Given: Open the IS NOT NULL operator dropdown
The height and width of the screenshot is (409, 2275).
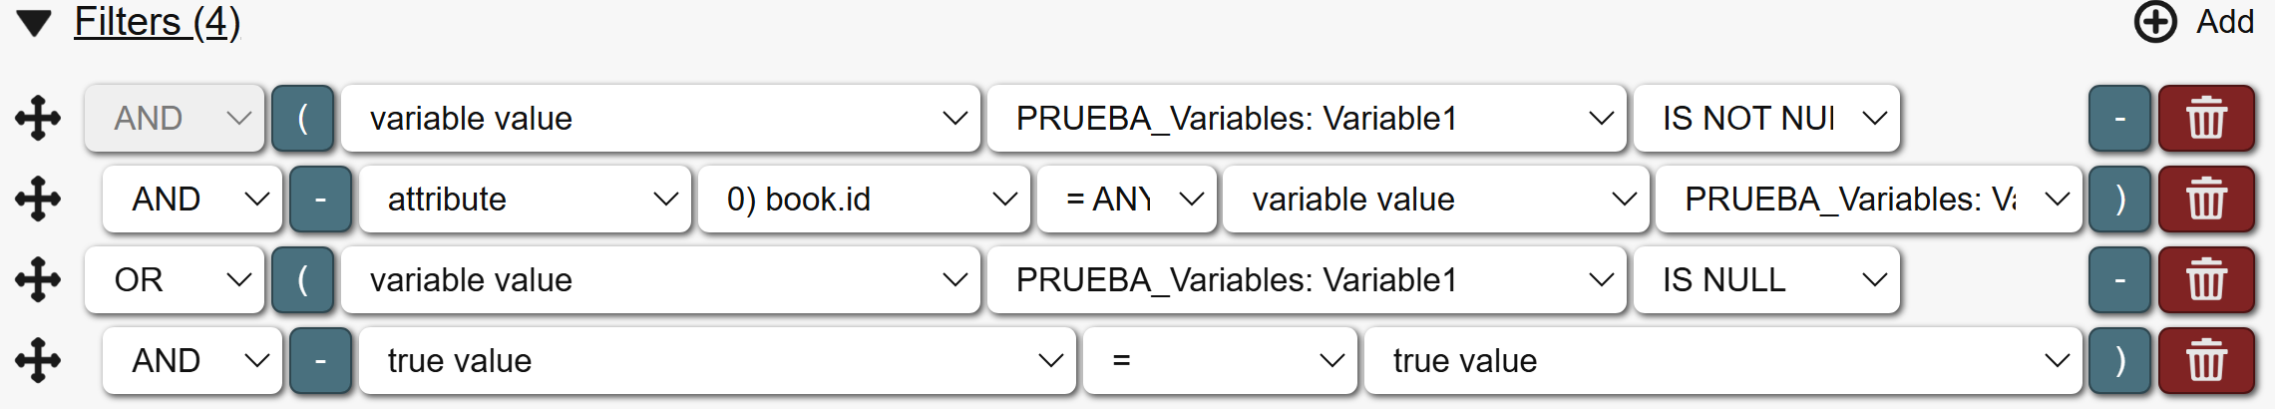Looking at the screenshot, I should 1766,119.
